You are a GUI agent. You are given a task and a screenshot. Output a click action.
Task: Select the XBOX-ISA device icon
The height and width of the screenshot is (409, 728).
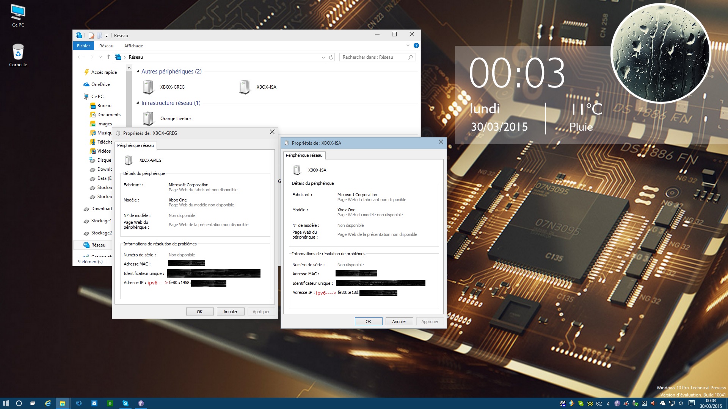245,87
